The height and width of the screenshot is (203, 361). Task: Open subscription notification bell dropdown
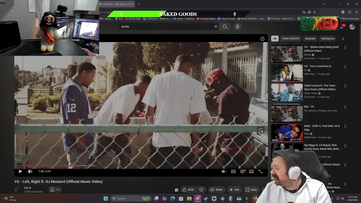coord(55,190)
